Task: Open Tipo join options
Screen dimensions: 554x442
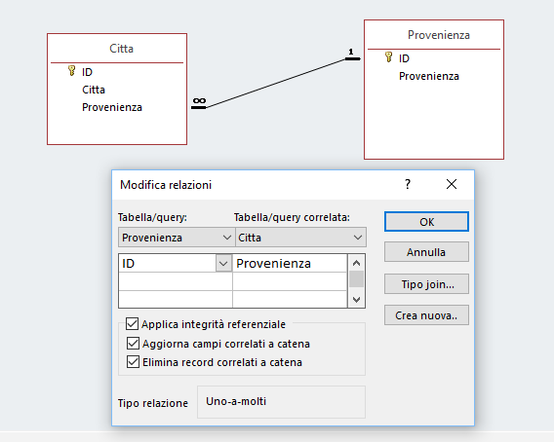Action: (426, 284)
